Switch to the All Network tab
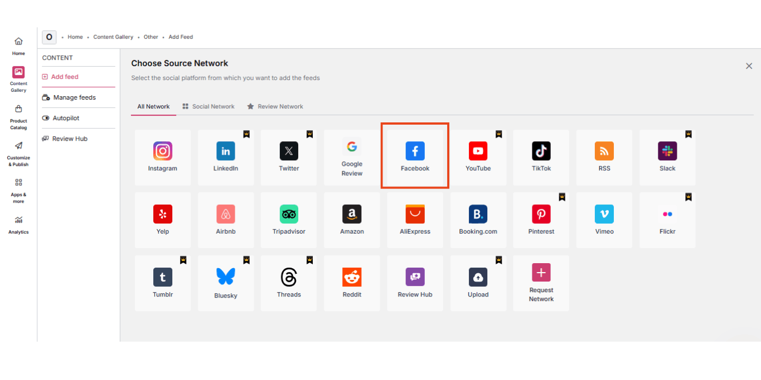Viewport: 761px width, 380px height. (x=153, y=106)
